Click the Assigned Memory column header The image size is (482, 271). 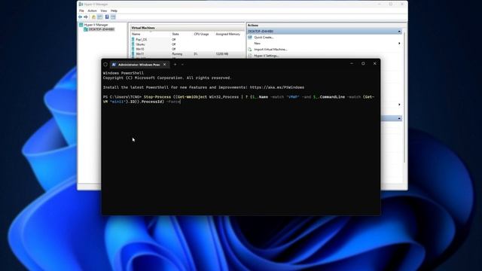(x=227, y=34)
